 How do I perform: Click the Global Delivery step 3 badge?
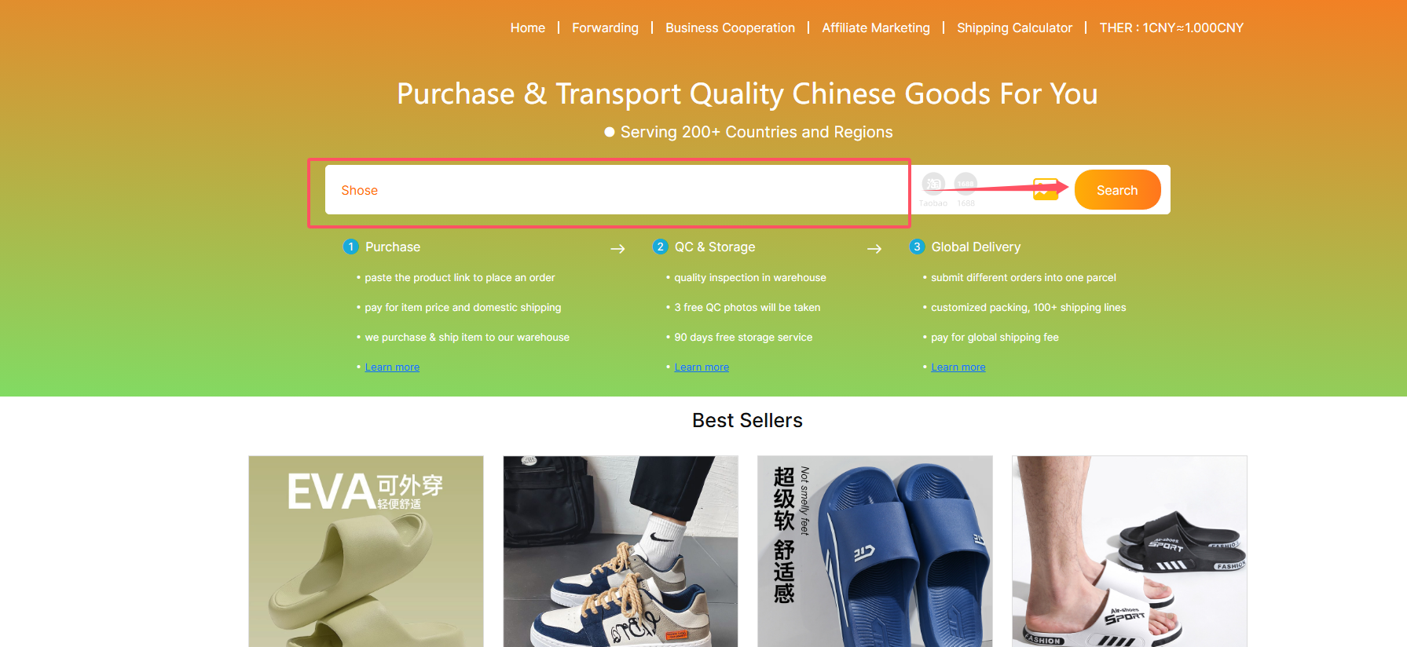coord(917,247)
